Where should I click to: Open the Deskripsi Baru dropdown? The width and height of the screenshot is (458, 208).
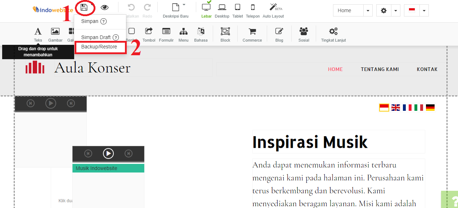click(184, 5)
